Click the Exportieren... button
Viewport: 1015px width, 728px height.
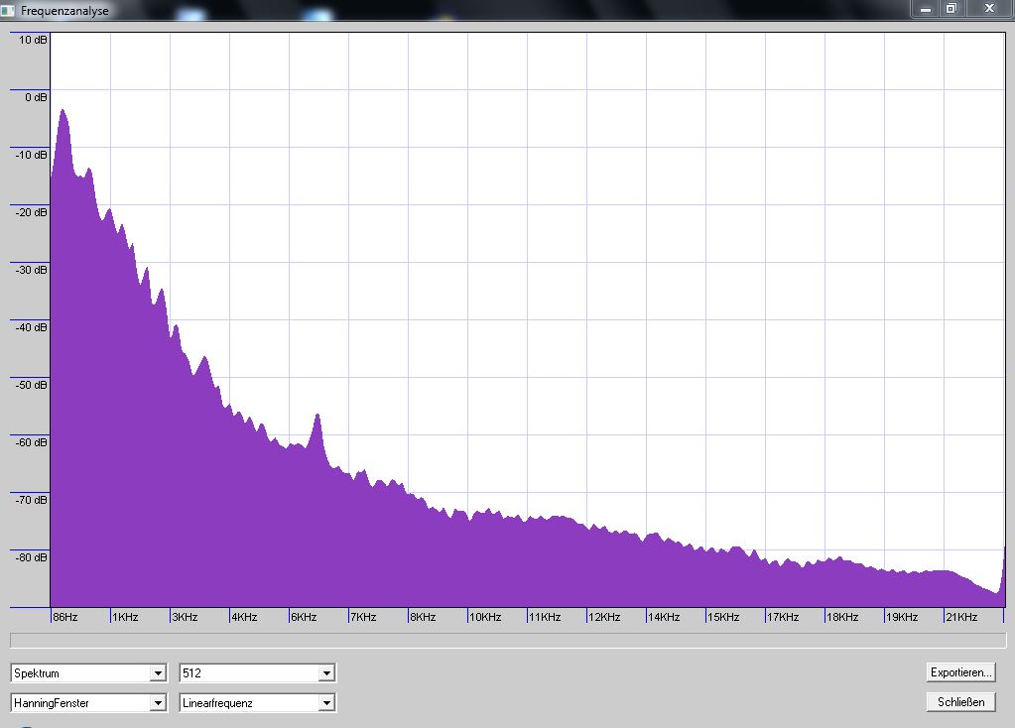coord(960,672)
